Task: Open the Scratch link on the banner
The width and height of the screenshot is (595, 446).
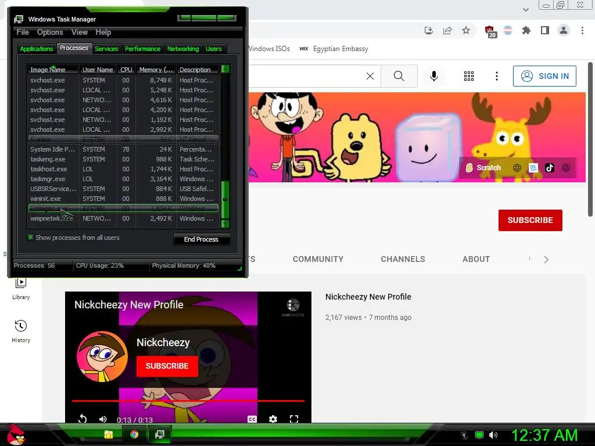Action: click(x=483, y=168)
